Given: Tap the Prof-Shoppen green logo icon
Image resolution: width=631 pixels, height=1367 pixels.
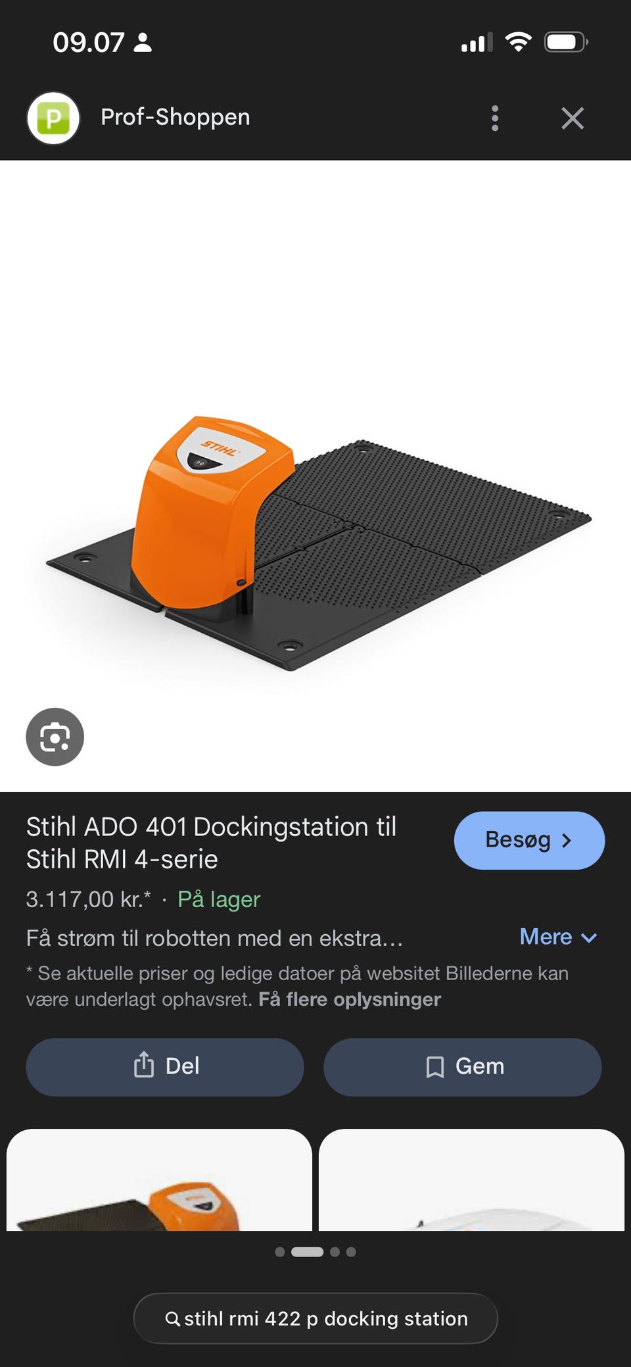Looking at the screenshot, I should tap(53, 118).
